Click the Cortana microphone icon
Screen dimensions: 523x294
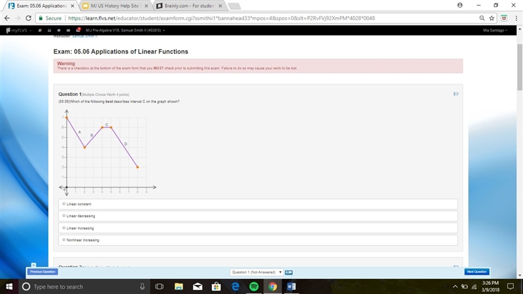(142, 287)
